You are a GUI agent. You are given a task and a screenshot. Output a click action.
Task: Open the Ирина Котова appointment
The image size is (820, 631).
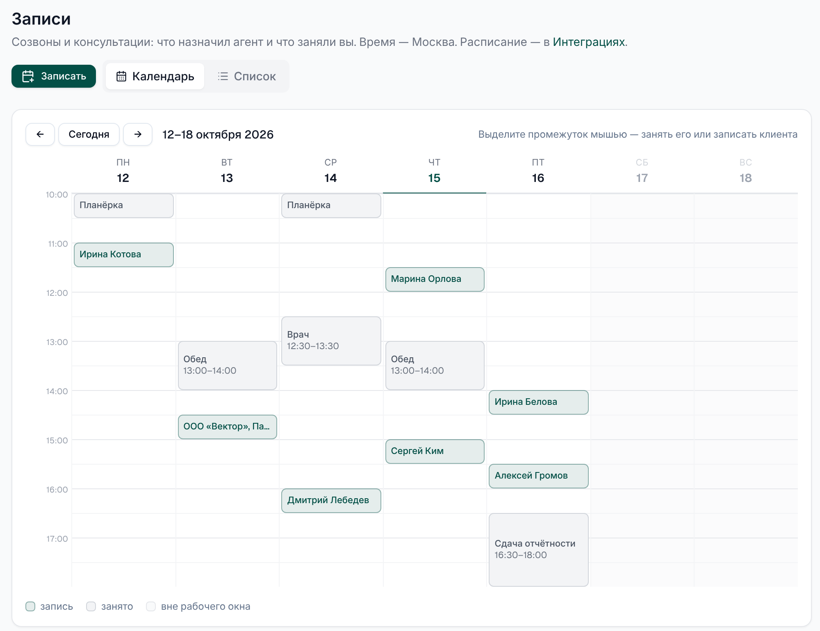click(x=124, y=255)
